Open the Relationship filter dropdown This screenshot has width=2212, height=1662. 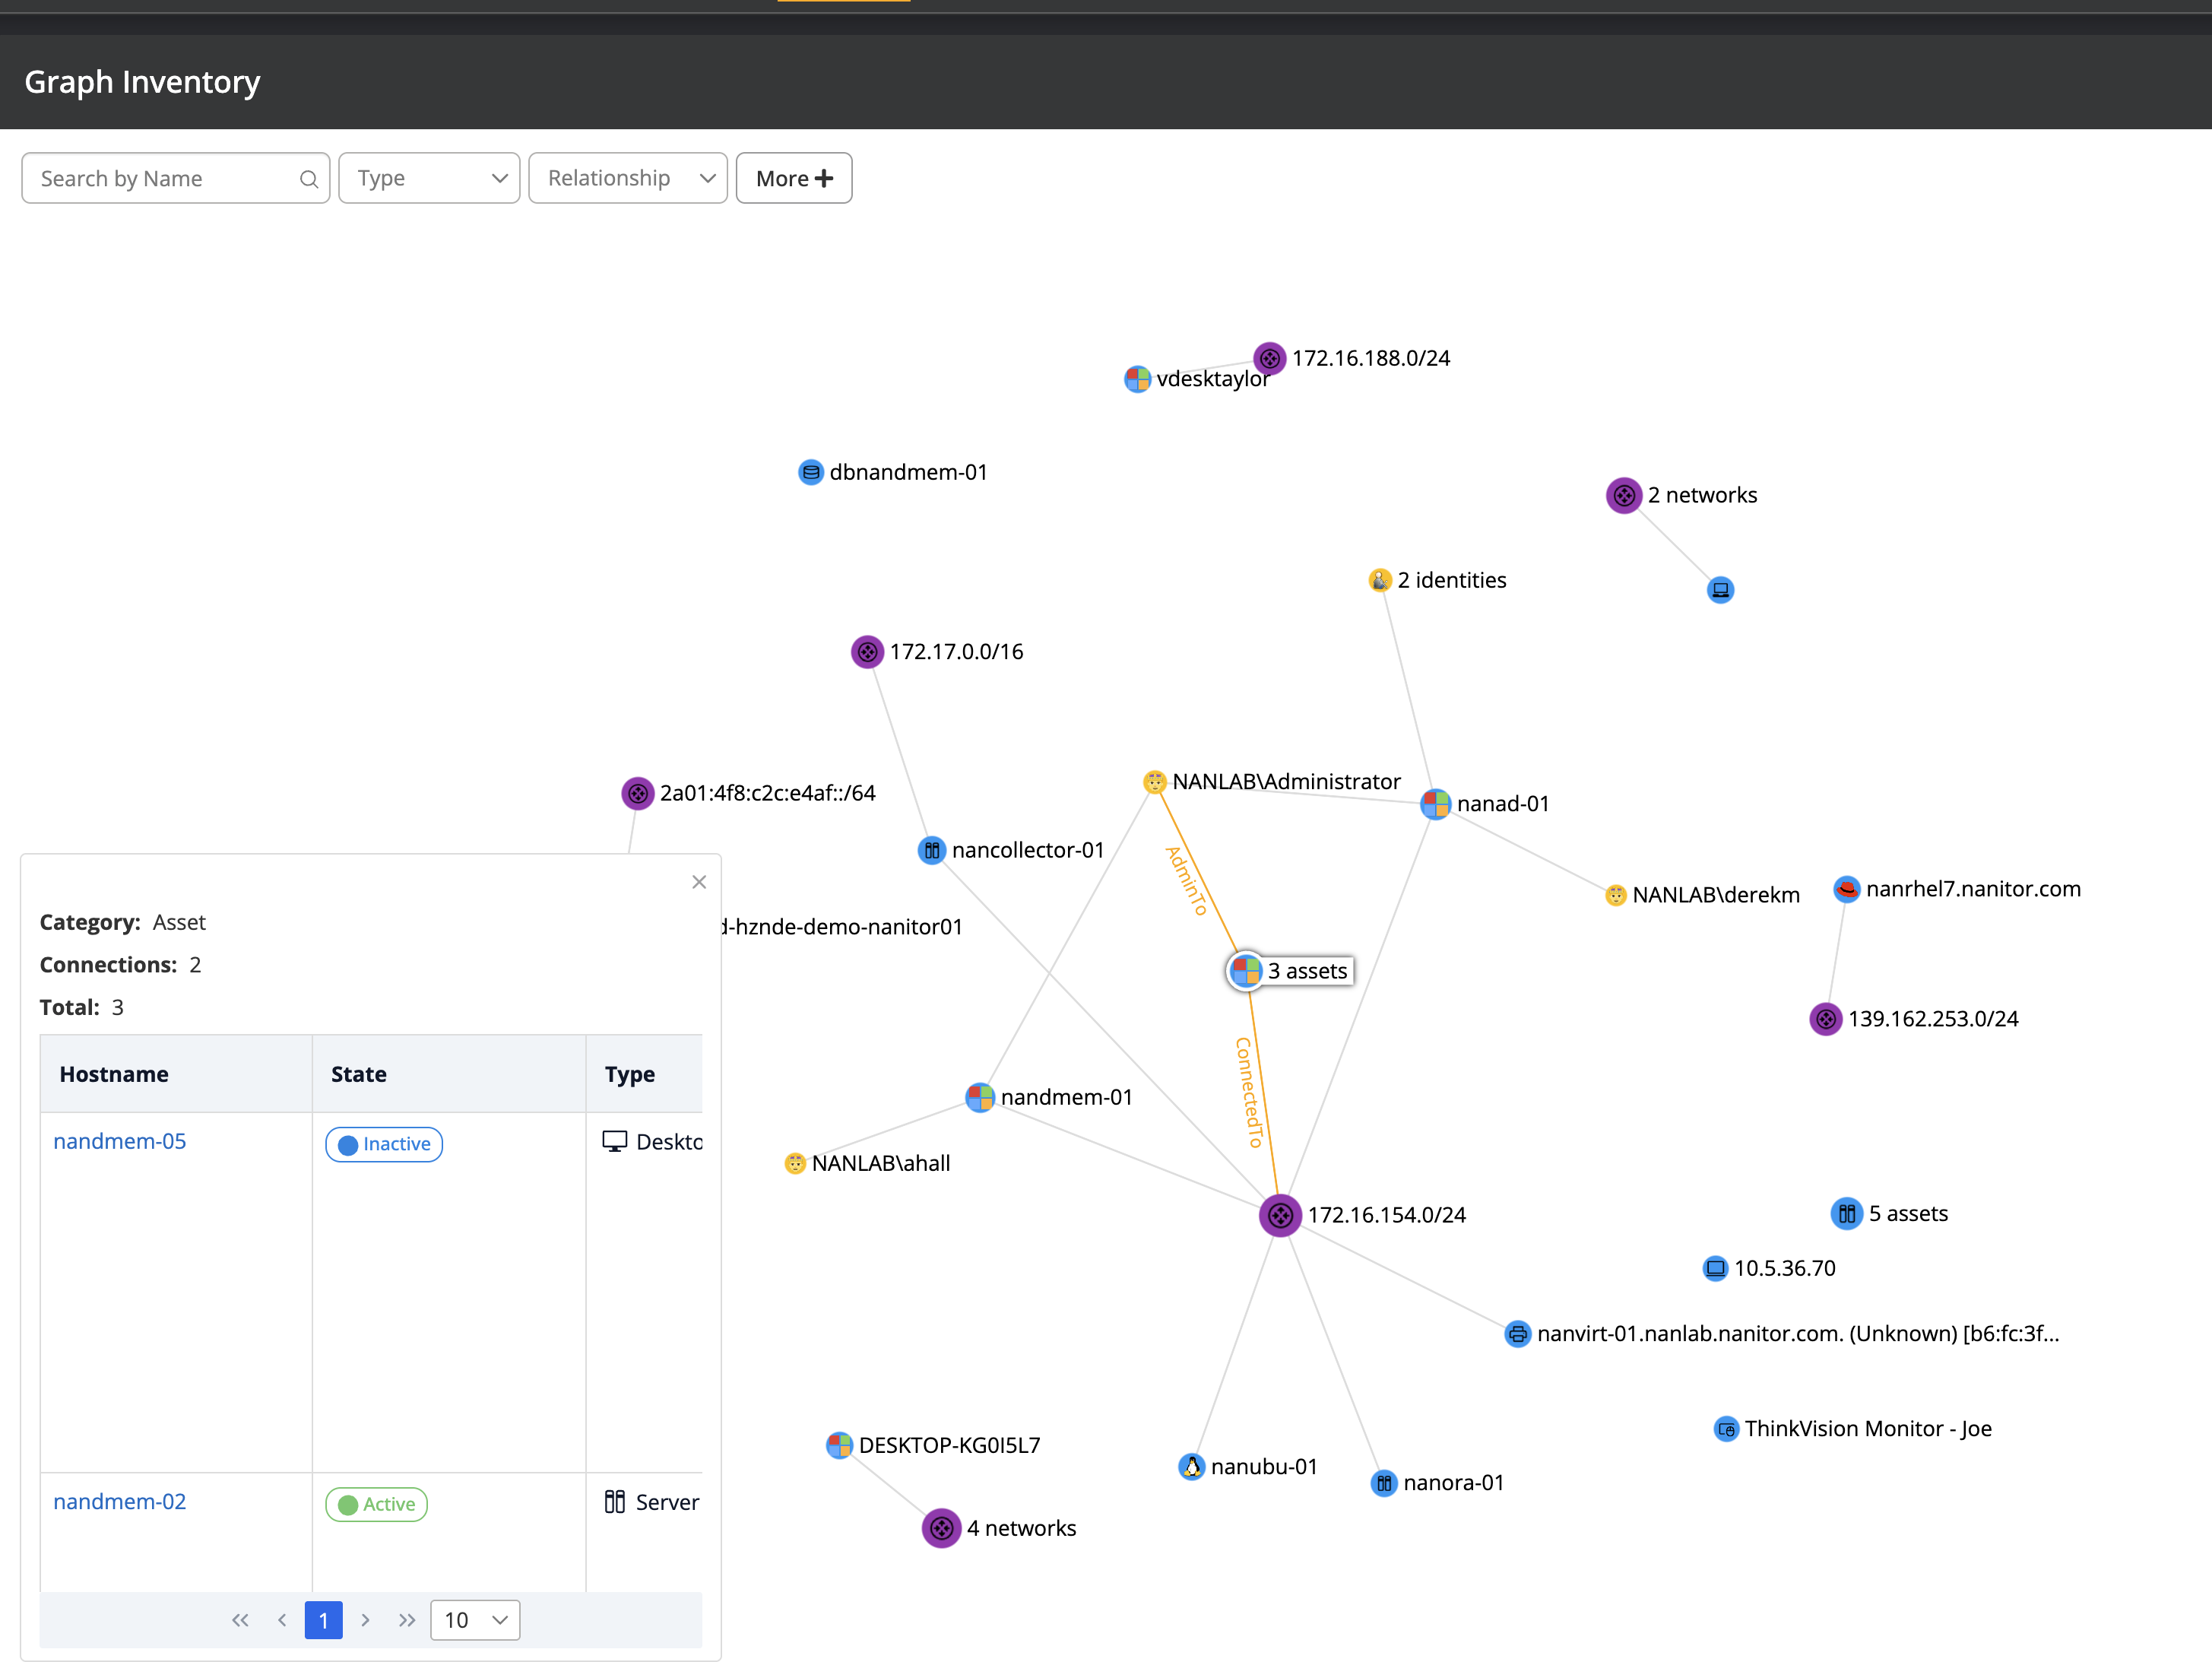627,178
